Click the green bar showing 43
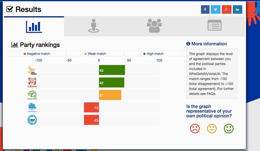The width and height of the screenshot is (260, 151). coord(112,70)
